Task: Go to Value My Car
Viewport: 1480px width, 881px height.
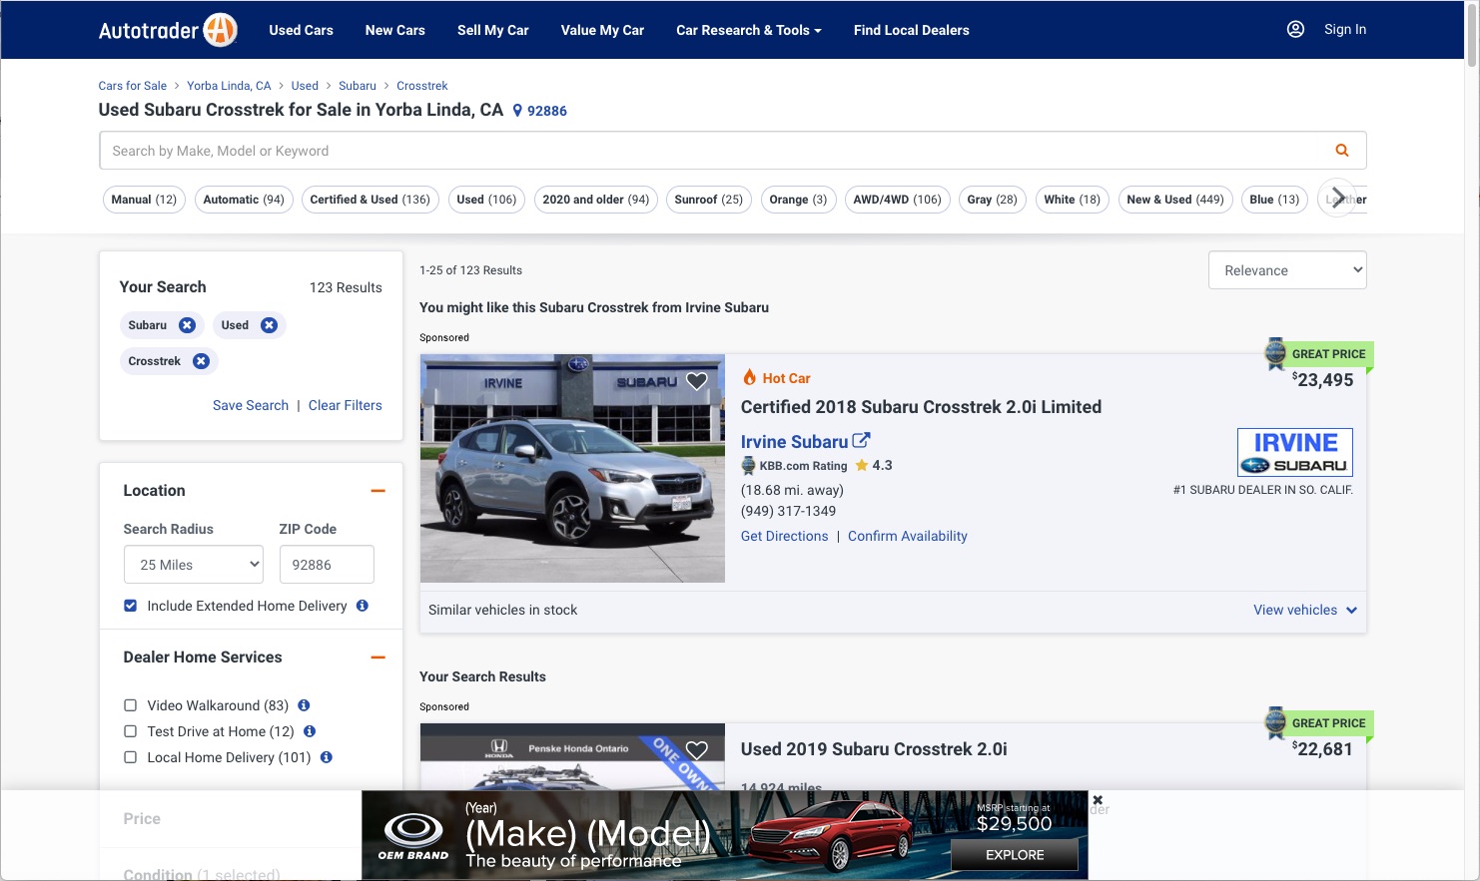Action: coord(602,30)
